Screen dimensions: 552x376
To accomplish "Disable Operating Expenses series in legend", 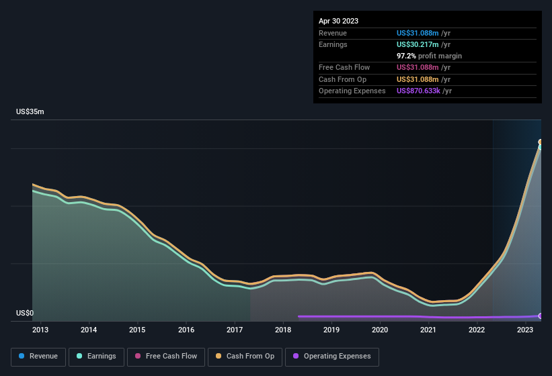I will [331, 357].
